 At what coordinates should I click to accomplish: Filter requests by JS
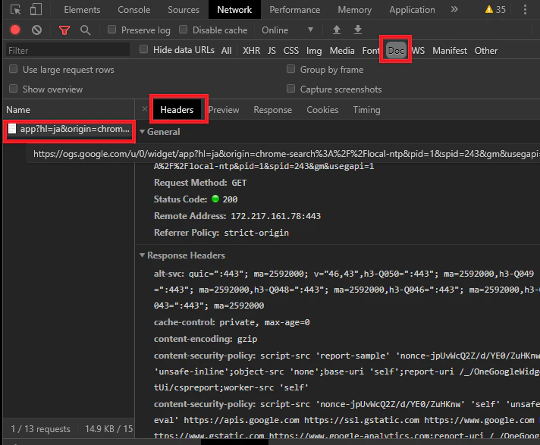point(272,51)
